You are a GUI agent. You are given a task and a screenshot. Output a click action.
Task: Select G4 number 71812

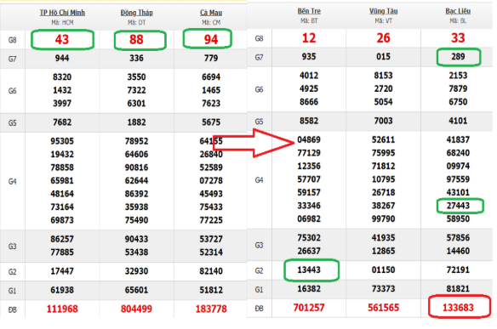384,167
